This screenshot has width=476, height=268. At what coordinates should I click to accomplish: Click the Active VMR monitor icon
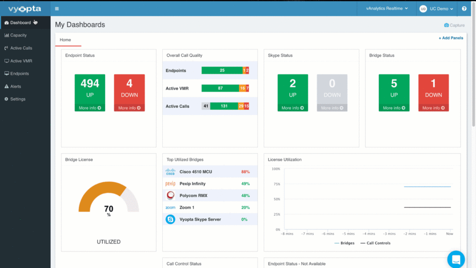point(7,61)
